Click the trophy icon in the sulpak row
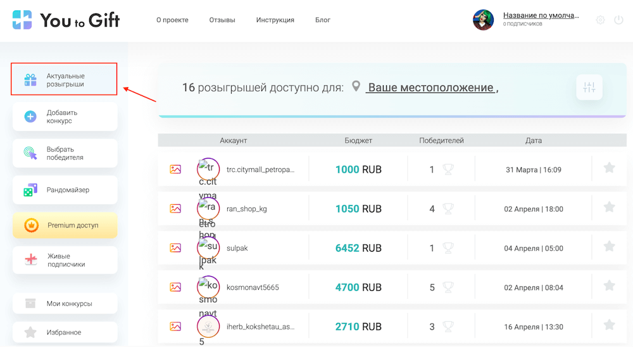The width and height of the screenshot is (633, 347). tap(448, 248)
